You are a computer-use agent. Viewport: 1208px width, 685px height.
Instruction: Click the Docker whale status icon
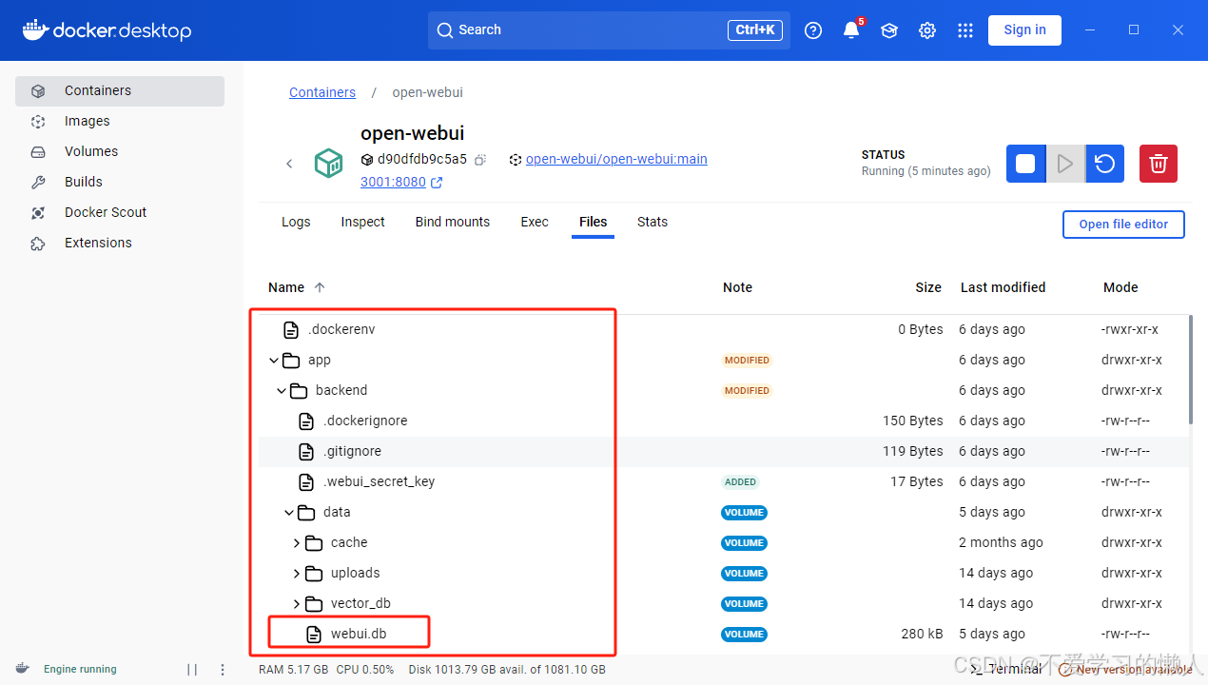[x=23, y=669]
